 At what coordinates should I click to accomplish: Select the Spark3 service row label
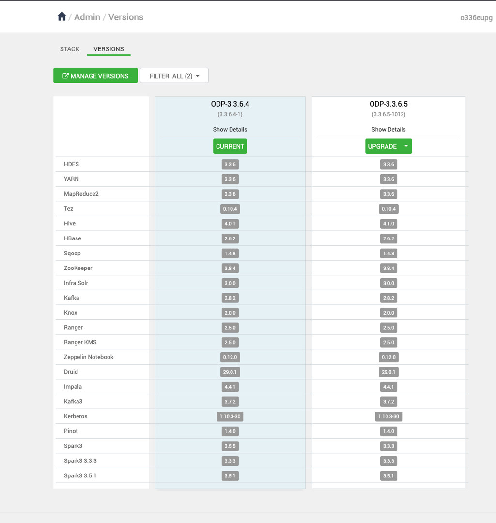pos(73,446)
